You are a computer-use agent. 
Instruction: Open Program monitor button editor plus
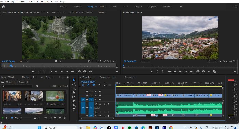[235, 71]
